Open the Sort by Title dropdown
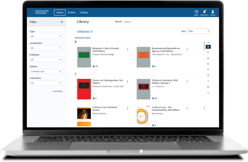The height and width of the screenshot is (162, 248). click(199, 31)
